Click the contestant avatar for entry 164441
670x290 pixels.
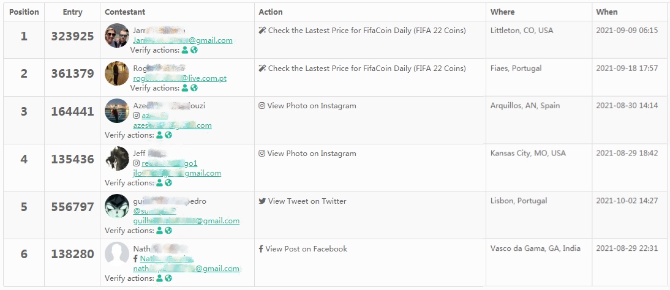pyautogui.click(x=116, y=111)
